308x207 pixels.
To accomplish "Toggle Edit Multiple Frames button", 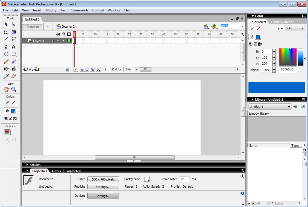I will [x=93, y=69].
